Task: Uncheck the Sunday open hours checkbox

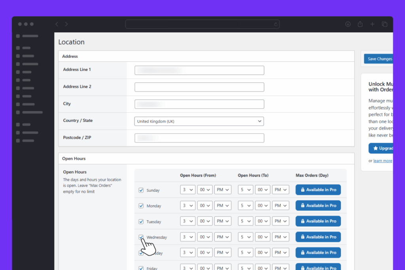Action: coord(141,190)
